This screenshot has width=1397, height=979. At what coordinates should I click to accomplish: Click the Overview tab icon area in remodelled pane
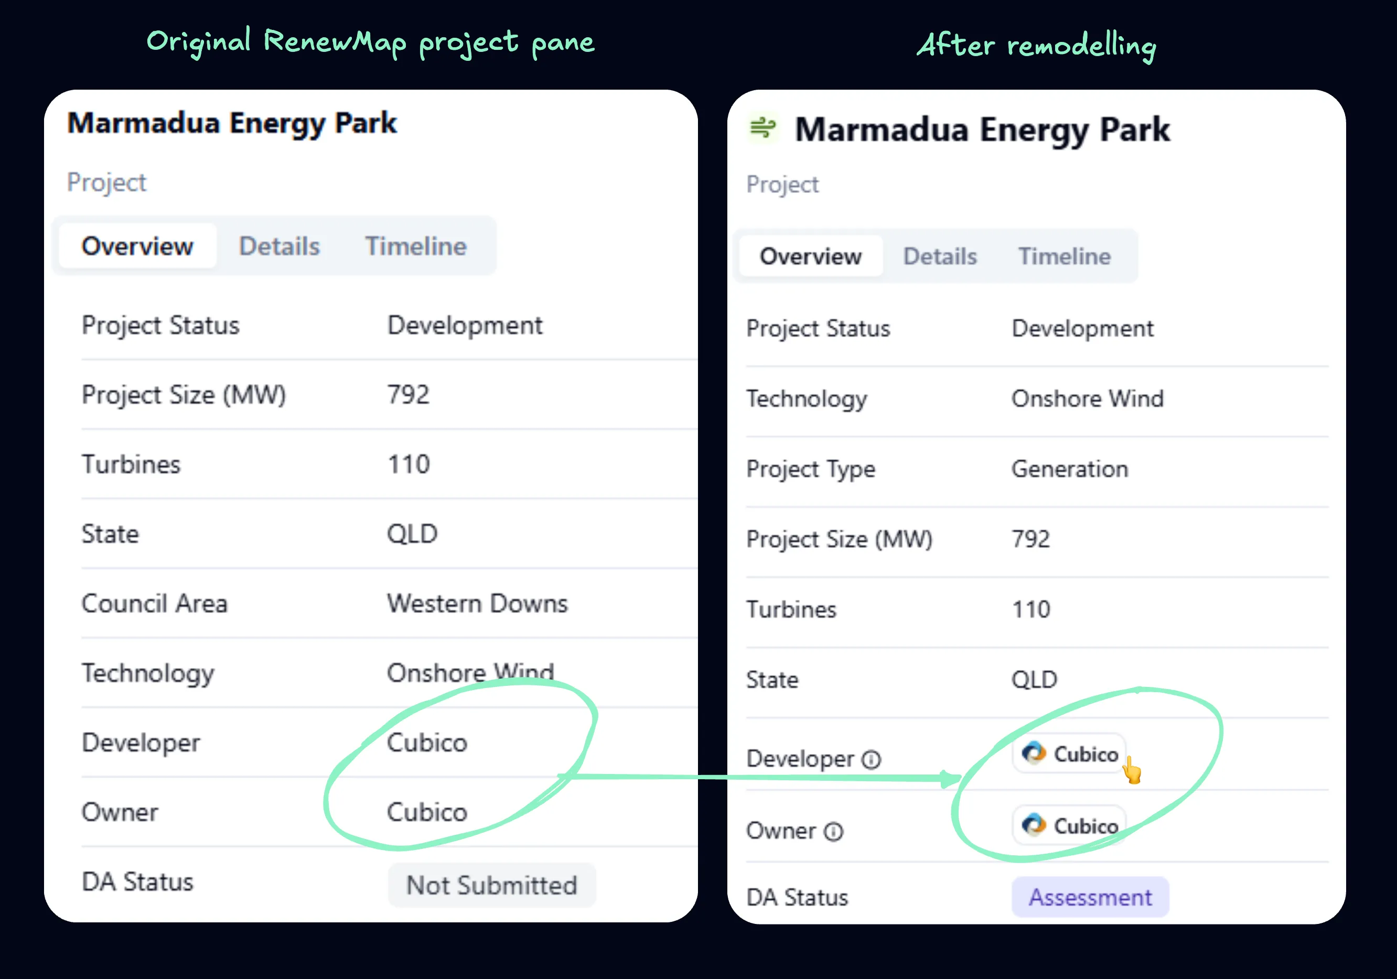click(810, 256)
